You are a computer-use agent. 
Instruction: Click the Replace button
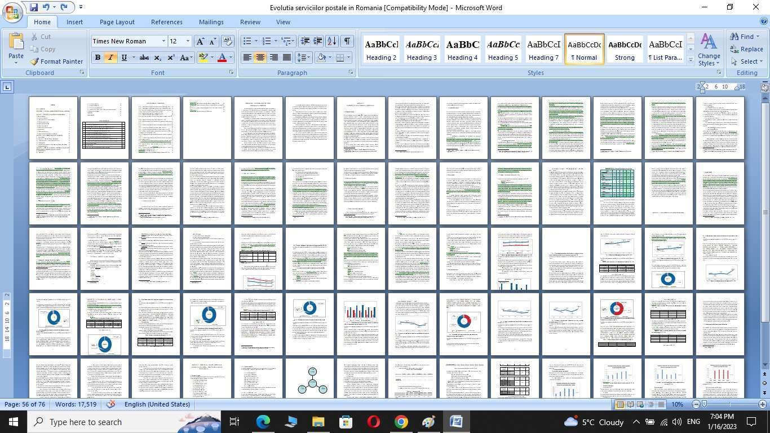click(x=746, y=49)
